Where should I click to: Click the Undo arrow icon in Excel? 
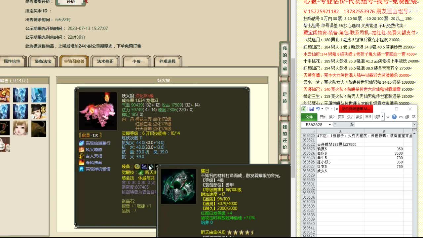(318, 109)
